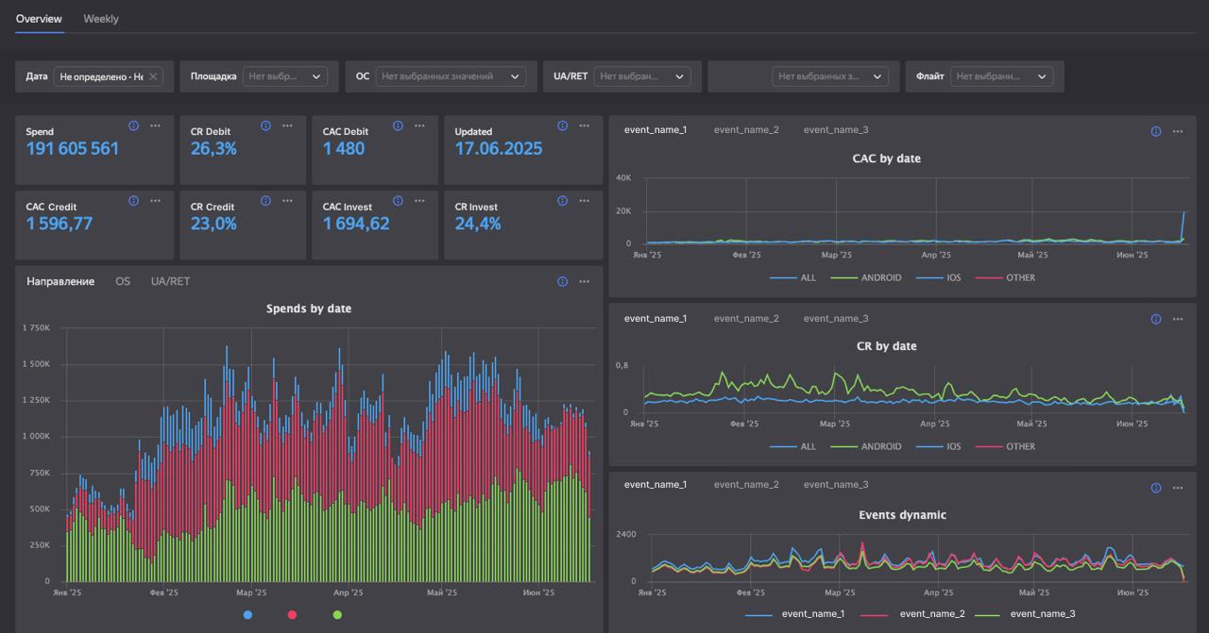
Task: Toggle event_name_2 series in Events dynamic legend
Action: [928, 614]
